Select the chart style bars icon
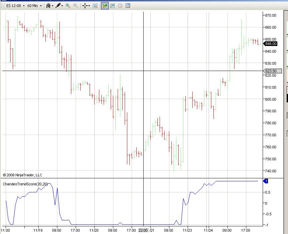This screenshot has width=288, height=234. [48, 6]
